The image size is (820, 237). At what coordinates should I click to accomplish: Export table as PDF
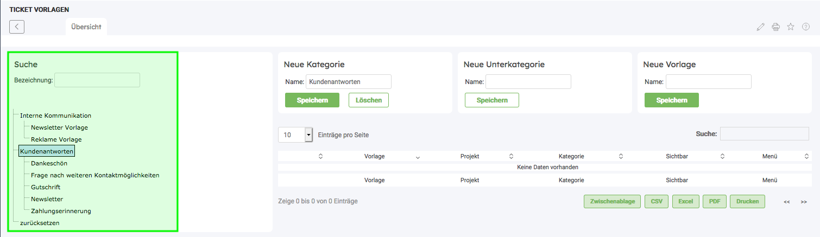coord(714,201)
